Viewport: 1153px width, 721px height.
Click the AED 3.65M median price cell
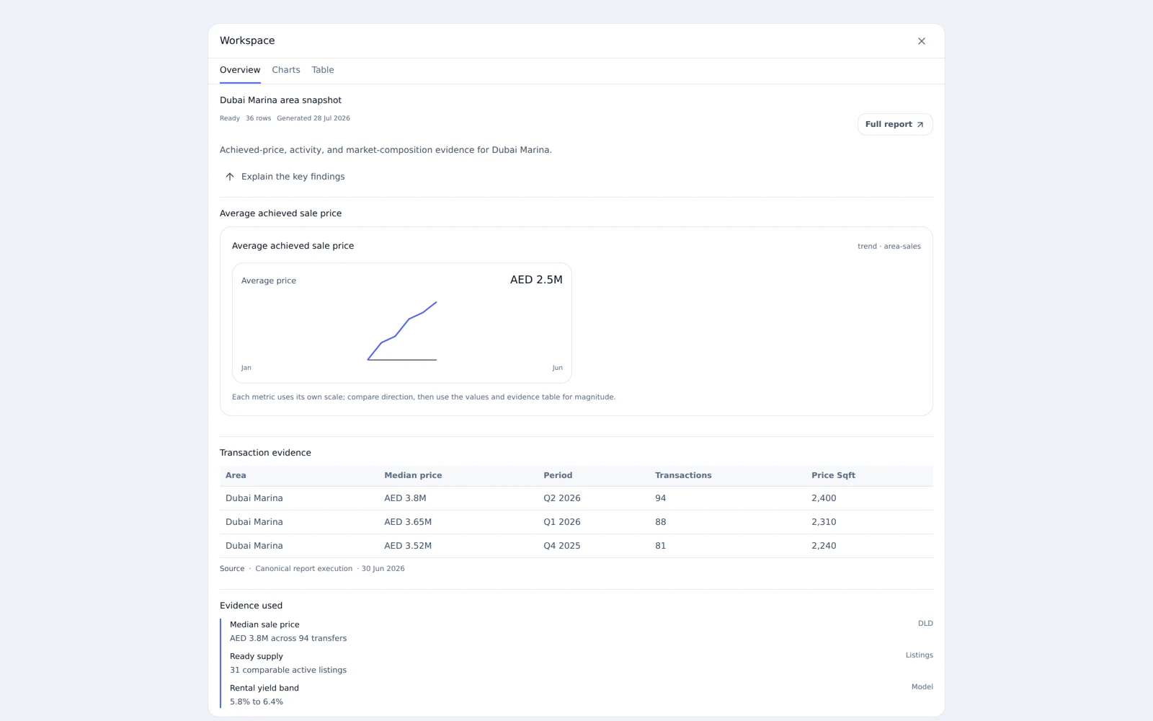tap(408, 522)
